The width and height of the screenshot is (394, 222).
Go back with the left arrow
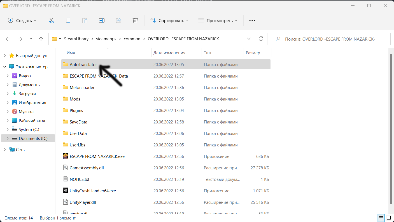point(8,39)
